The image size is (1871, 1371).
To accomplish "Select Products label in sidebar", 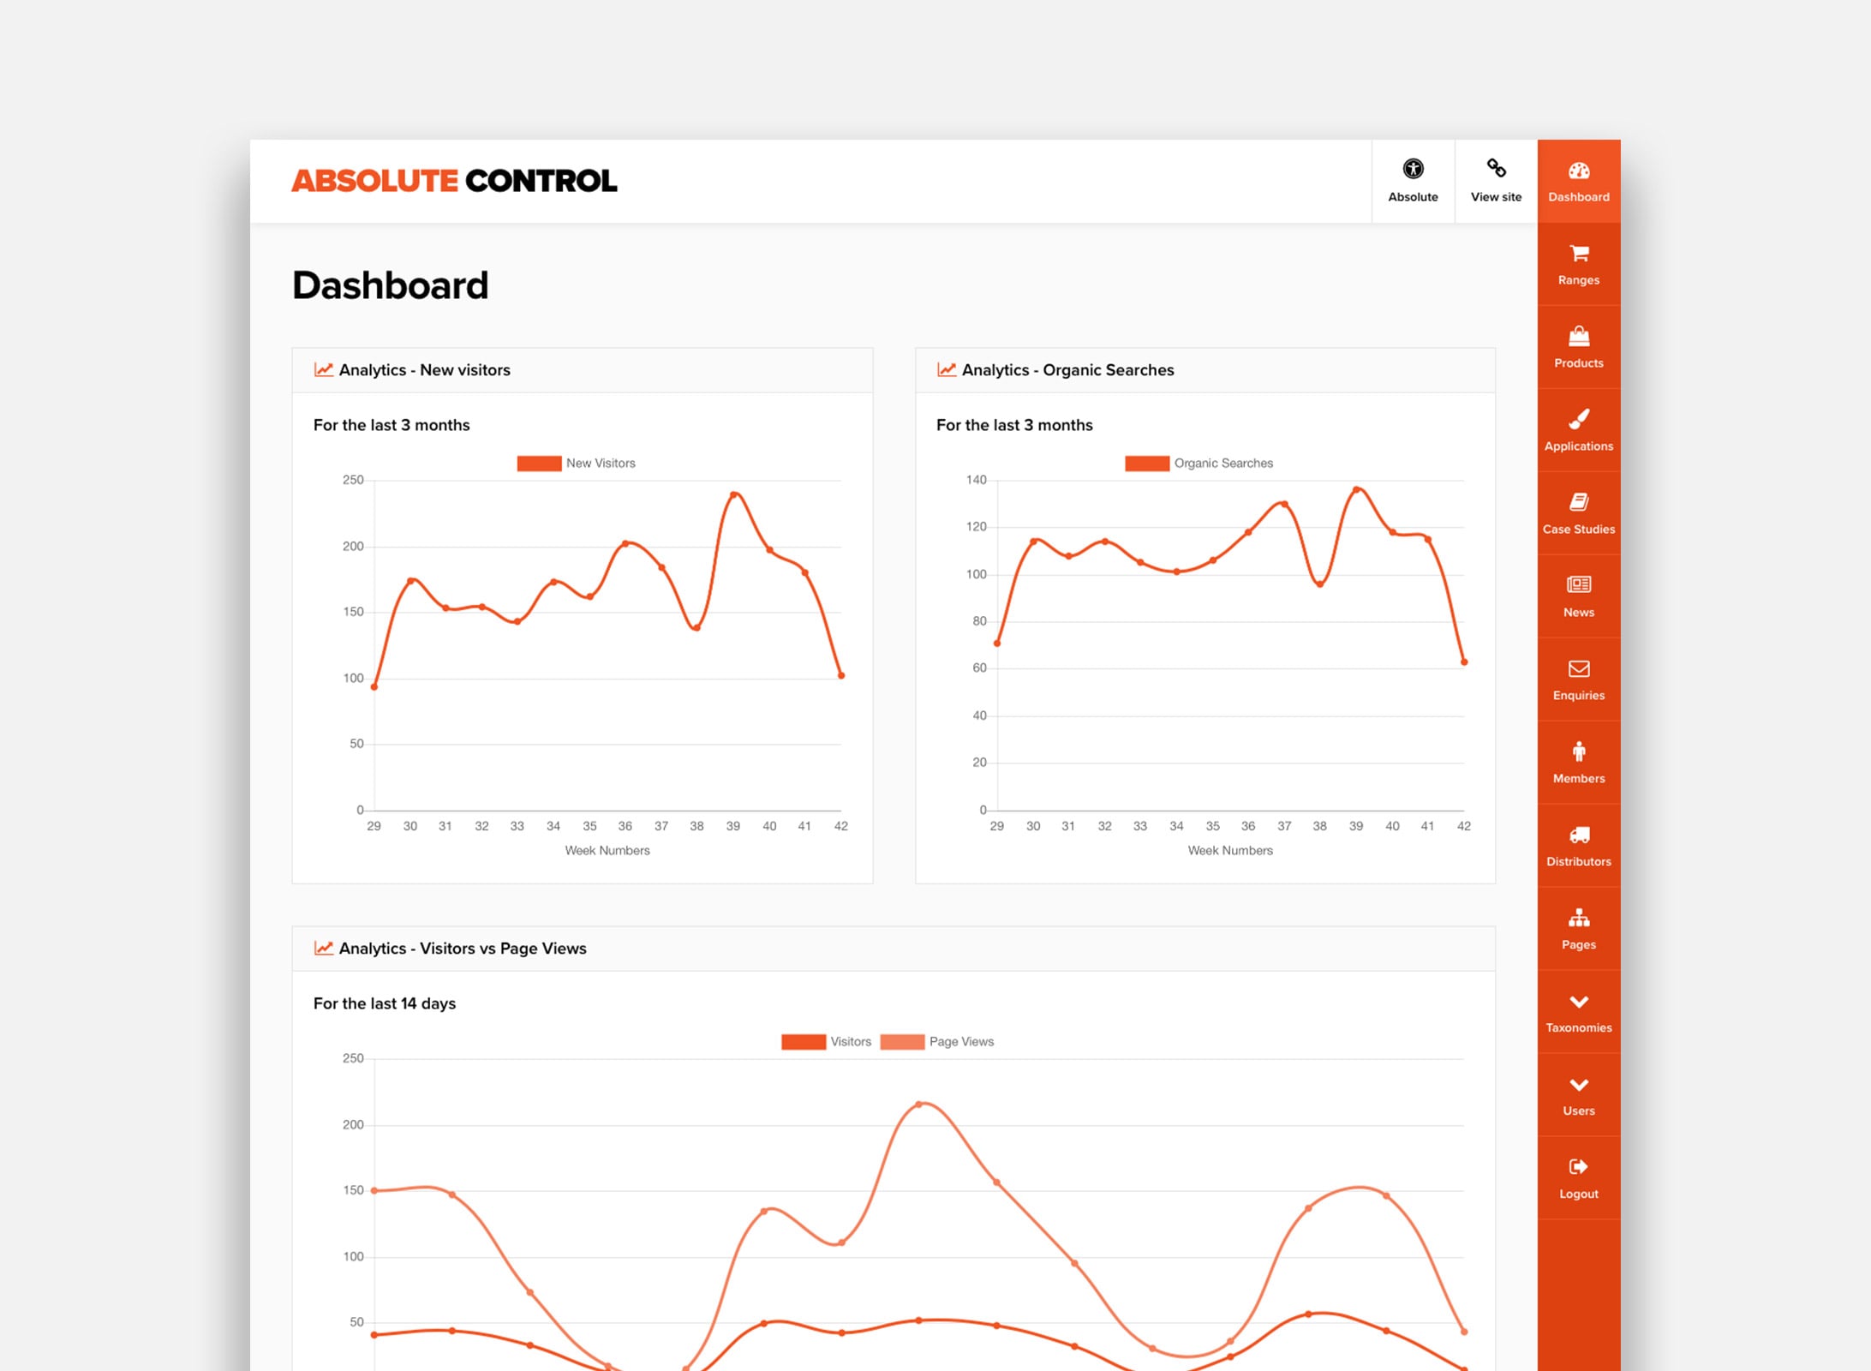I will [1578, 363].
